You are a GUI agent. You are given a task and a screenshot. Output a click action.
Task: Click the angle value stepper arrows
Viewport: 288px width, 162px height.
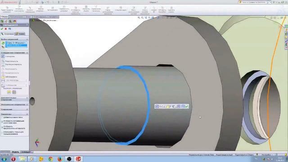(x=26, y=85)
